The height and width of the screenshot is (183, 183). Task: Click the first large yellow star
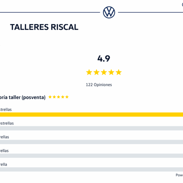tap(89, 72)
